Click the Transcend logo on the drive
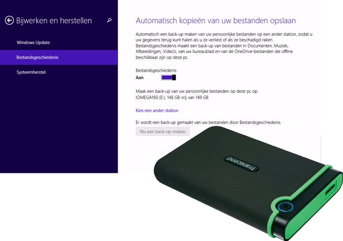This screenshot has height=241, width=343. (x=241, y=164)
